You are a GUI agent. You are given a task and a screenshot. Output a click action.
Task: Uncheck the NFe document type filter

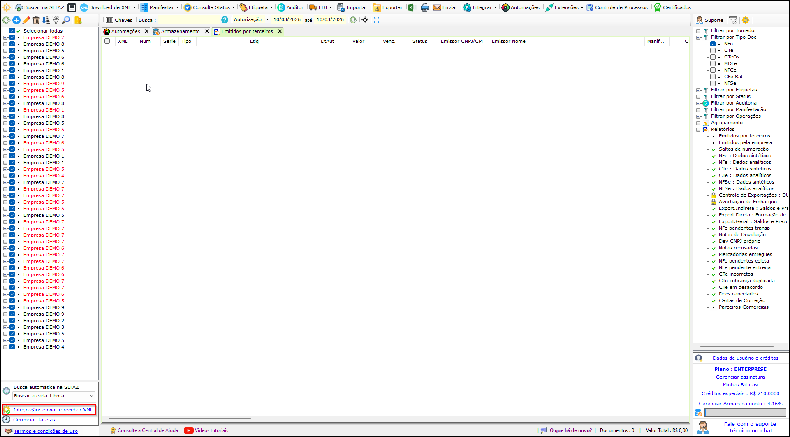click(x=713, y=44)
